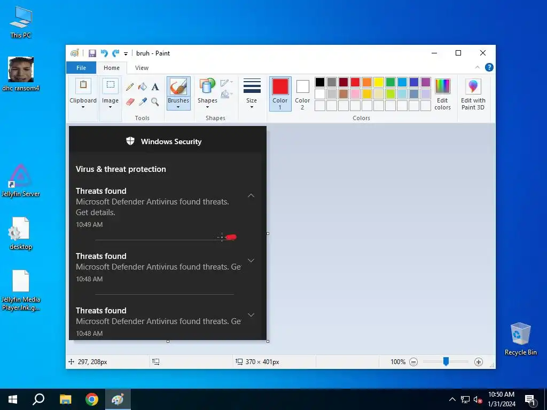Select the Fill with color bucket tool
547x410 pixels.
point(142,86)
